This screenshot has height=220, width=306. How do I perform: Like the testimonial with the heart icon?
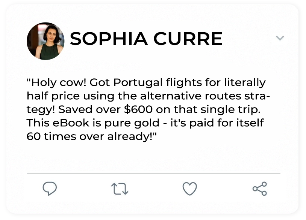click(190, 189)
